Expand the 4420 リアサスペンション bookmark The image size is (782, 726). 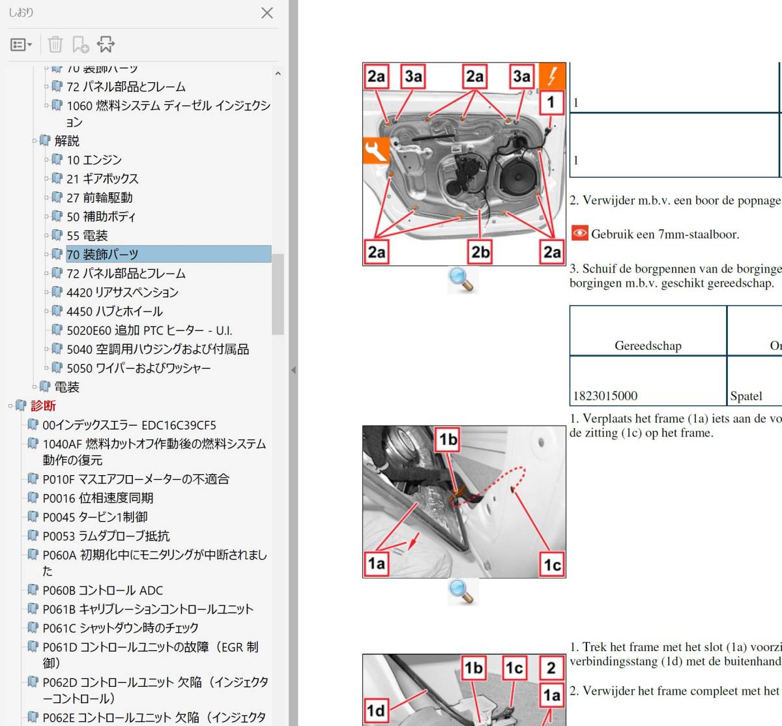tap(47, 292)
